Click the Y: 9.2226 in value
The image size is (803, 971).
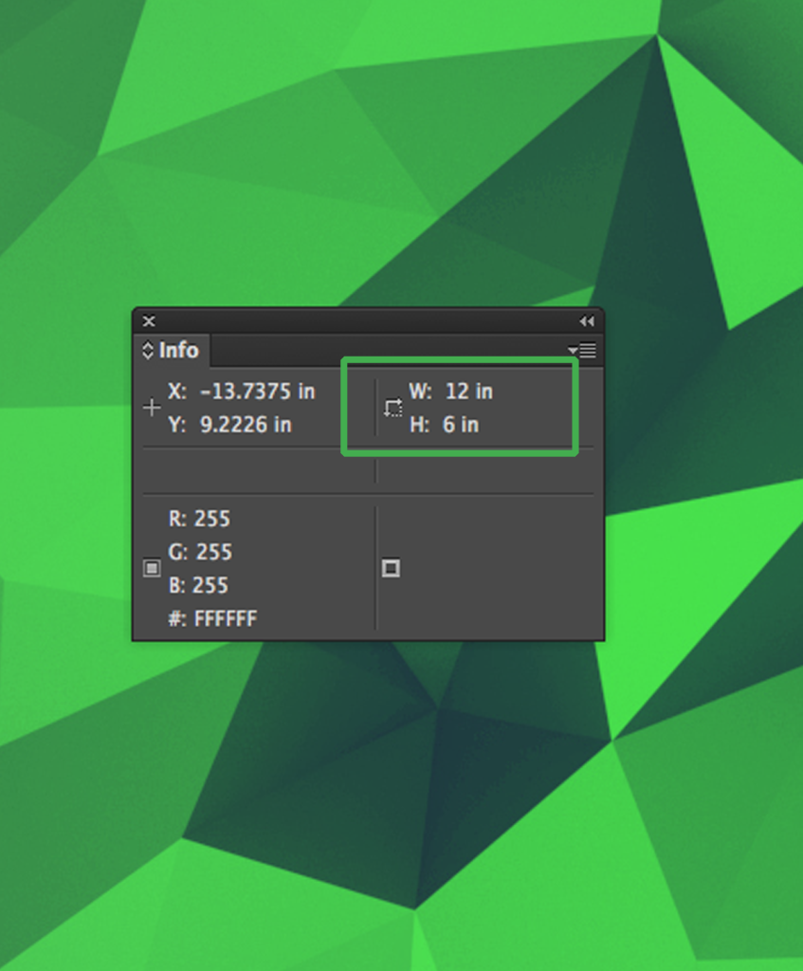[x=229, y=425]
